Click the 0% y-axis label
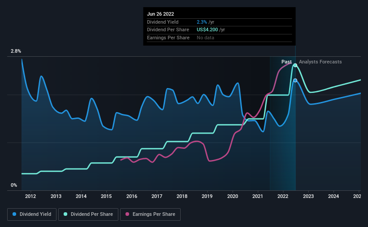Viewport: 368px width, 227px height. pos(14,185)
